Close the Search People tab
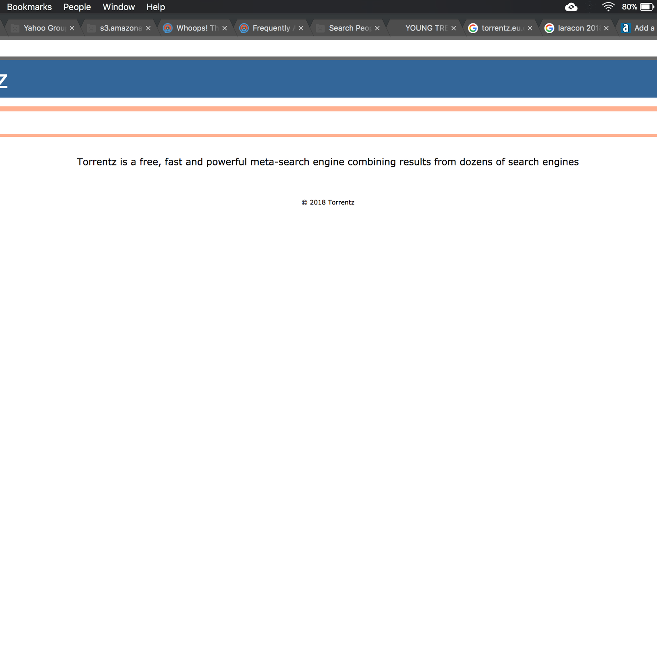The width and height of the screenshot is (657, 657). click(x=377, y=28)
